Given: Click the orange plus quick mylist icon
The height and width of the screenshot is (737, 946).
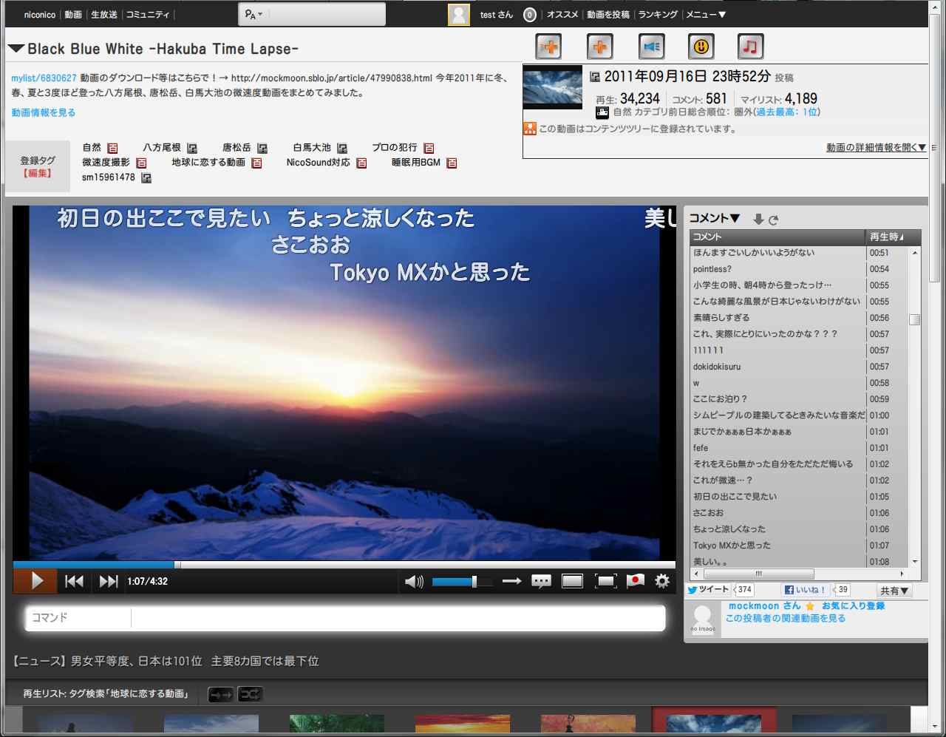Looking at the screenshot, I should point(600,47).
